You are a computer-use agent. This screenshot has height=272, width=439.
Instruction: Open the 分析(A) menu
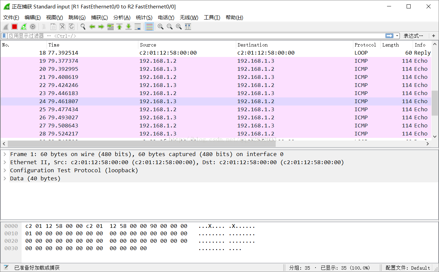(122, 18)
